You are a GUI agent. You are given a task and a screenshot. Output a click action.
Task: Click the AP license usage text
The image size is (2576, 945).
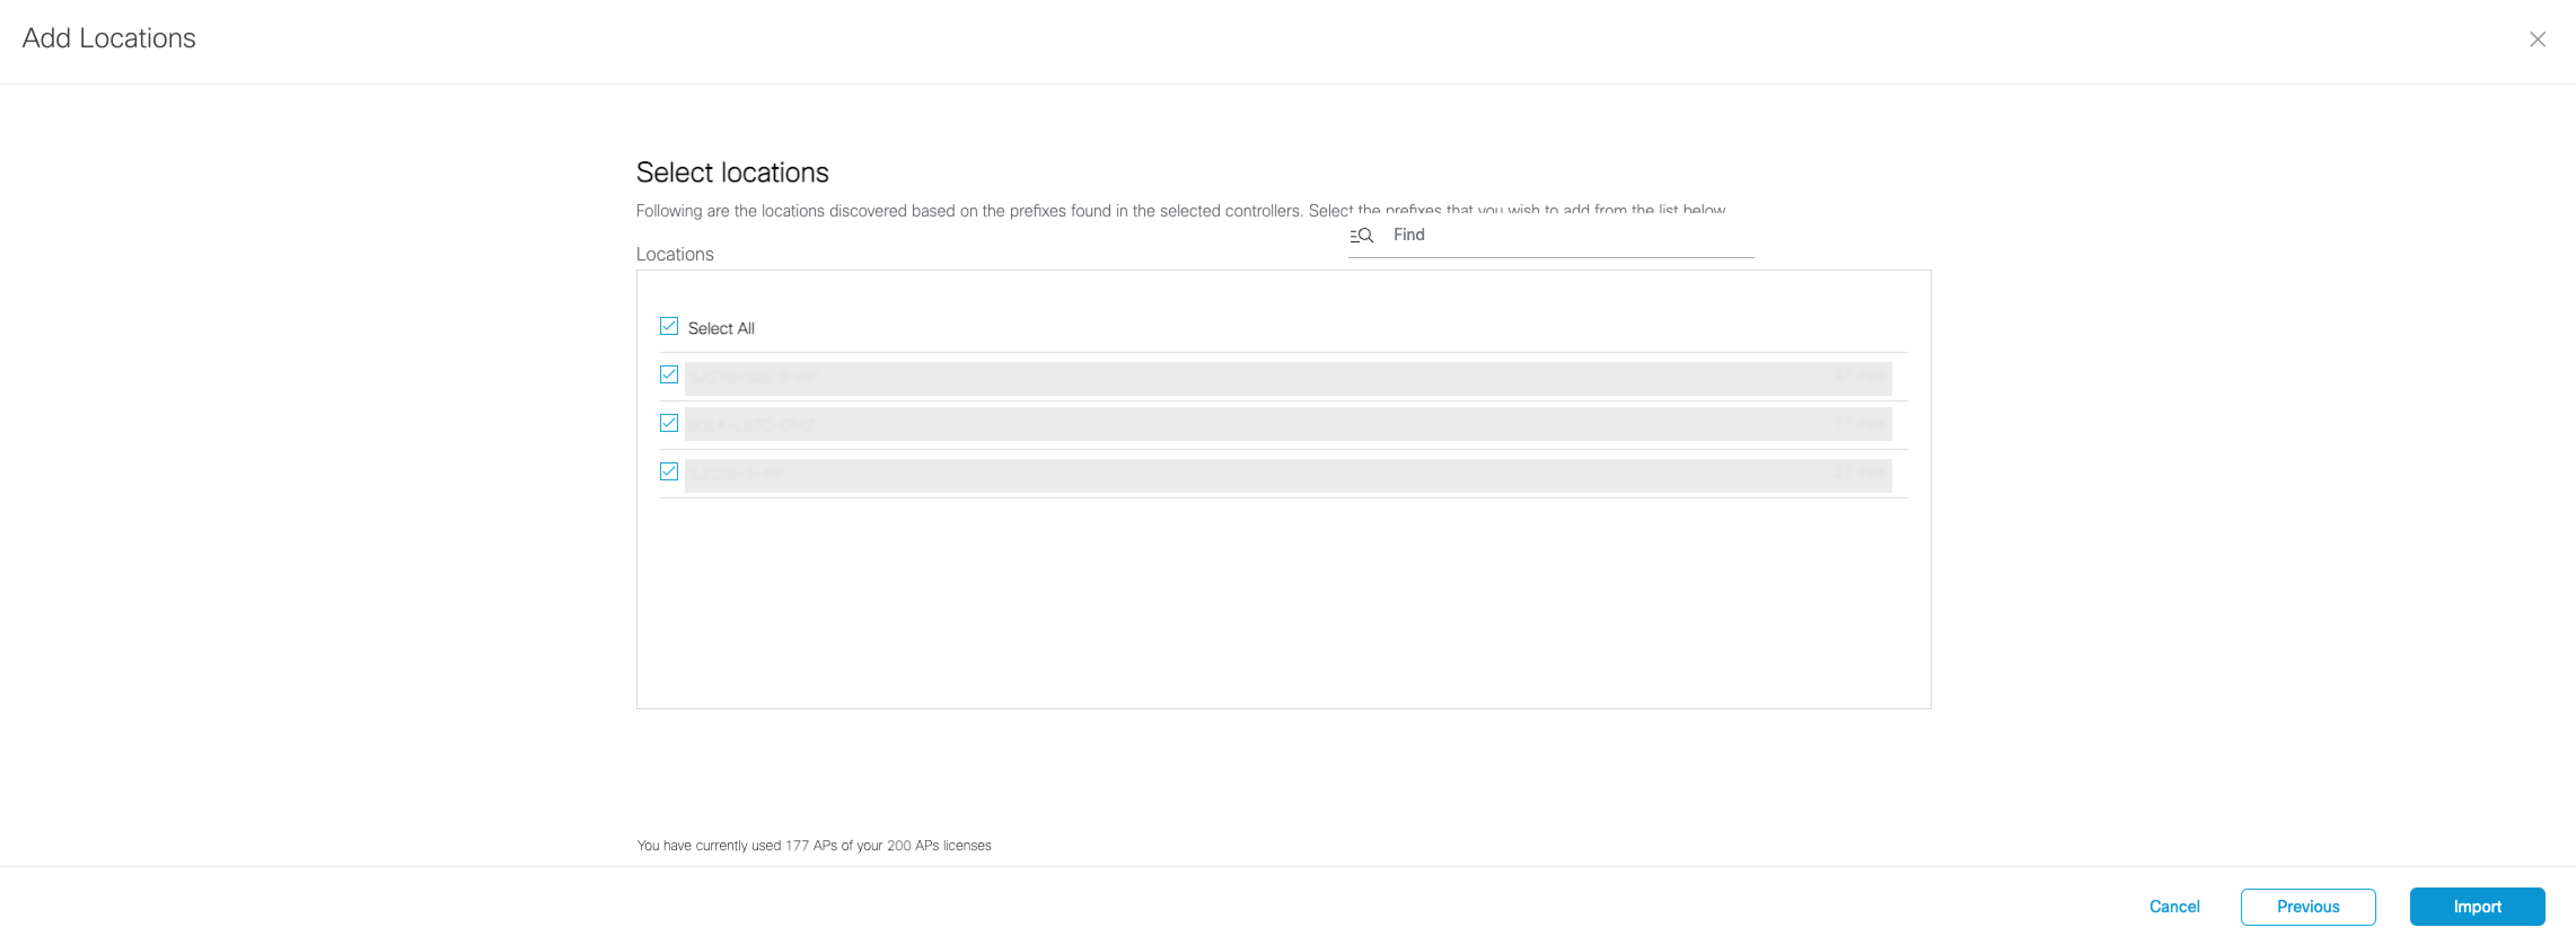pyautogui.click(x=814, y=846)
